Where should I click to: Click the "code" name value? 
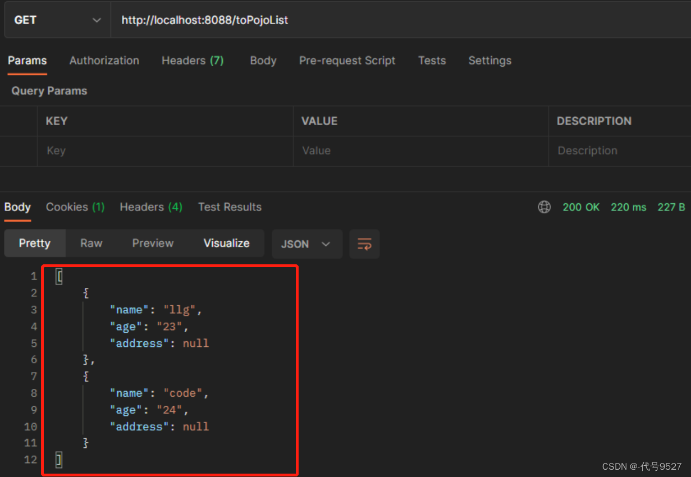pos(182,393)
